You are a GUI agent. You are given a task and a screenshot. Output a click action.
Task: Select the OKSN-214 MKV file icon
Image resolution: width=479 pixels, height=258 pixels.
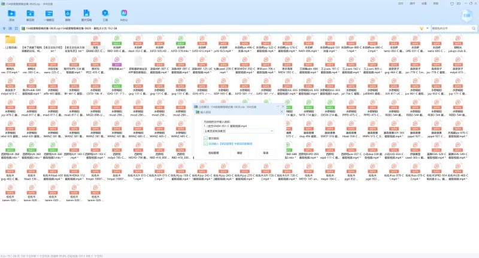tap(331, 104)
